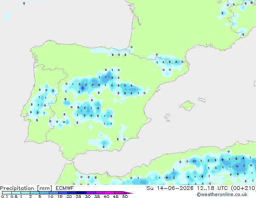Open the weatheronline.co.uk copyright link
256x198 pixels.
click(x=222, y=194)
